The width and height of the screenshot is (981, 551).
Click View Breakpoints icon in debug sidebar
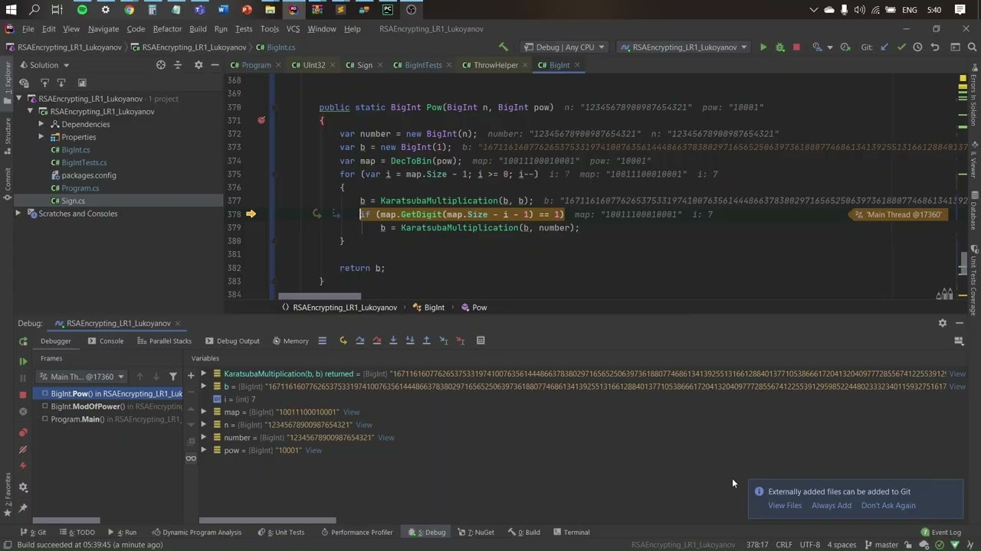click(x=23, y=432)
